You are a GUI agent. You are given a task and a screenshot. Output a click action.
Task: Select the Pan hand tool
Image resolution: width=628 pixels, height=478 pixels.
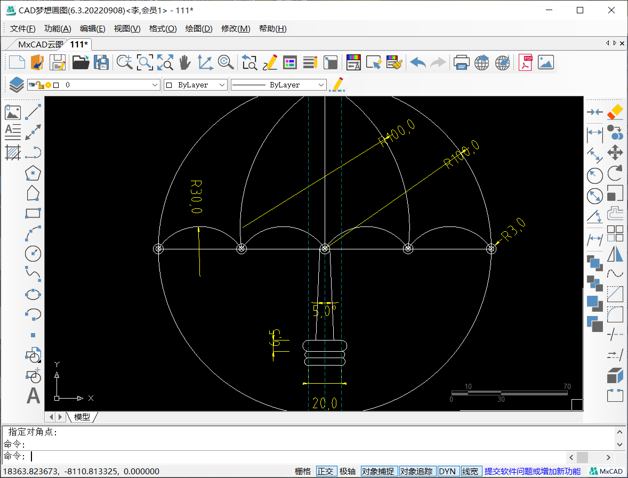click(x=184, y=62)
